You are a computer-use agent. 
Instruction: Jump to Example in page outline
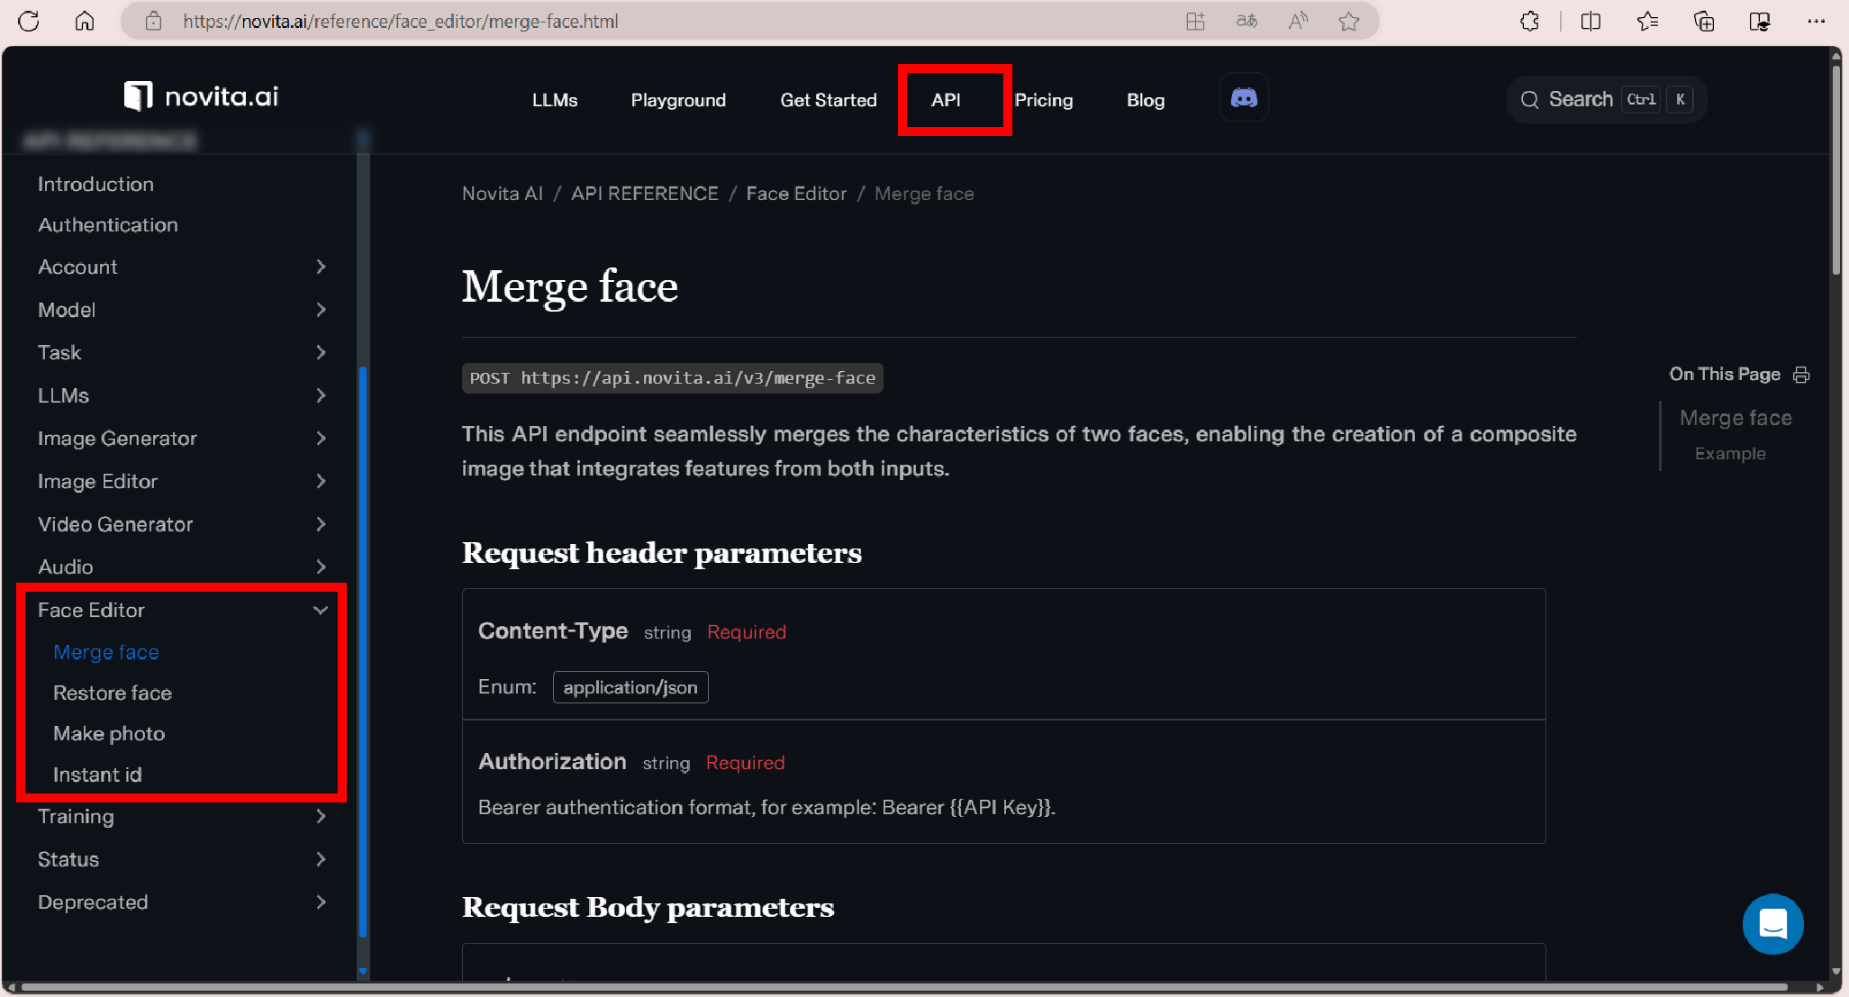[1729, 454]
